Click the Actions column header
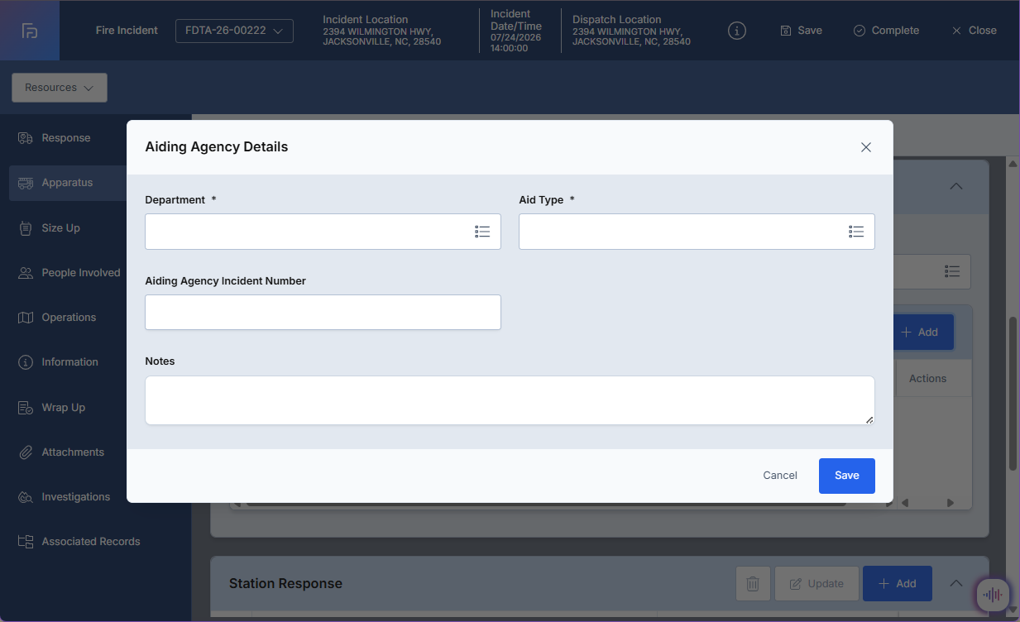The height and width of the screenshot is (622, 1020). click(x=927, y=379)
